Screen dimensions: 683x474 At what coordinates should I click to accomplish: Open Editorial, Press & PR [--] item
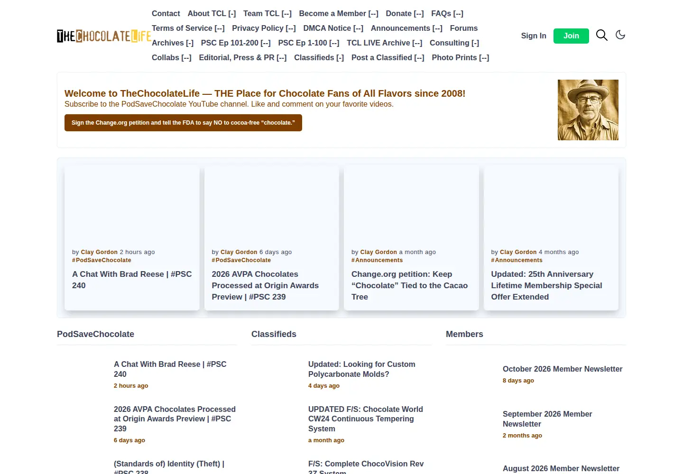click(243, 58)
